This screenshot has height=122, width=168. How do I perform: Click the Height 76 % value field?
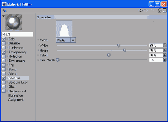point(156,50)
